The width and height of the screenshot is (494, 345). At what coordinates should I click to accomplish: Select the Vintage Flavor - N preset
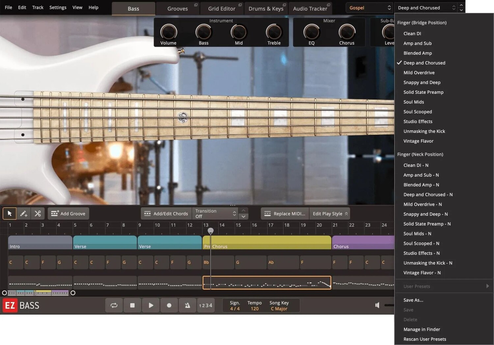[x=444, y=273]
